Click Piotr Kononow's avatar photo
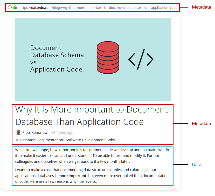 click(18, 132)
